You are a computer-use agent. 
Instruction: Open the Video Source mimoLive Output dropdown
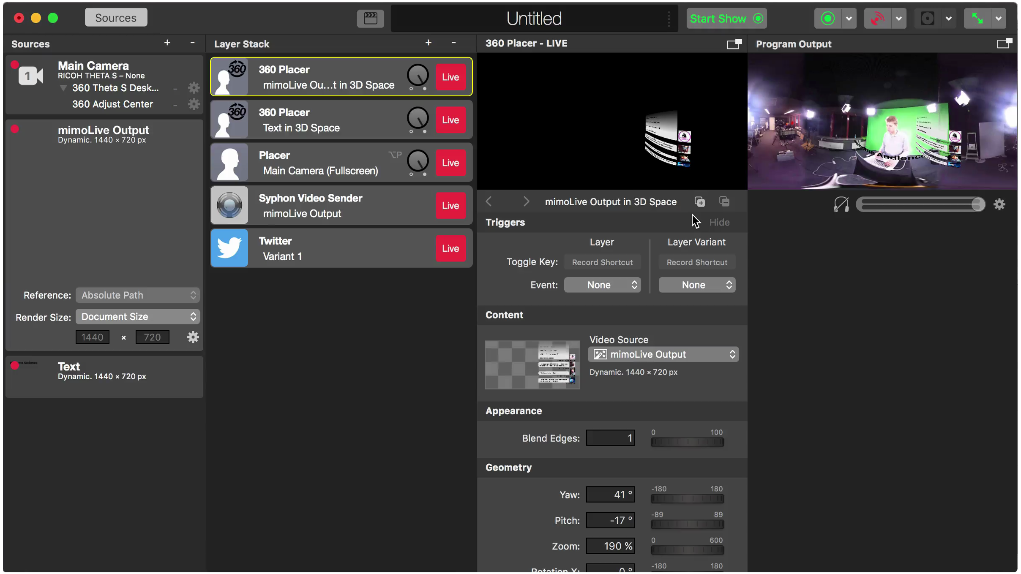click(733, 354)
